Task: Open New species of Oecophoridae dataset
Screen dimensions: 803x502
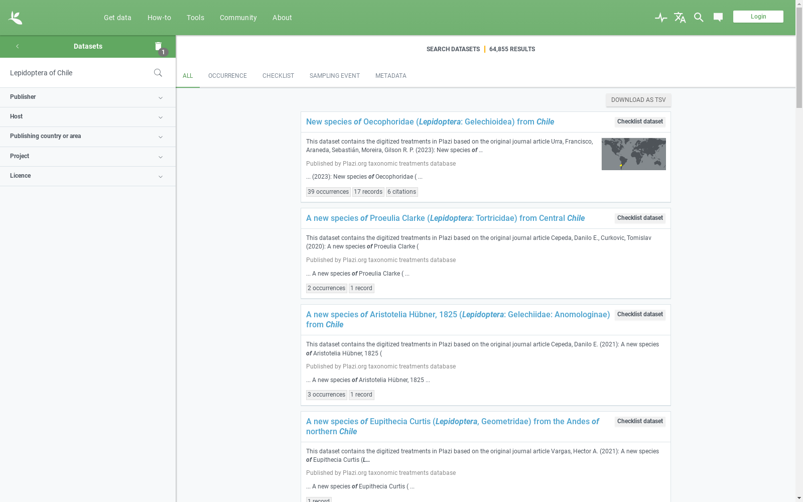Action: point(430,122)
